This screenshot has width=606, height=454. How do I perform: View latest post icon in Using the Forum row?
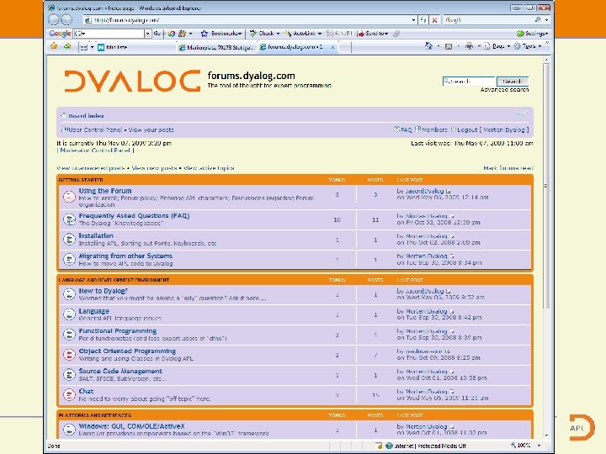(x=449, y=191)
